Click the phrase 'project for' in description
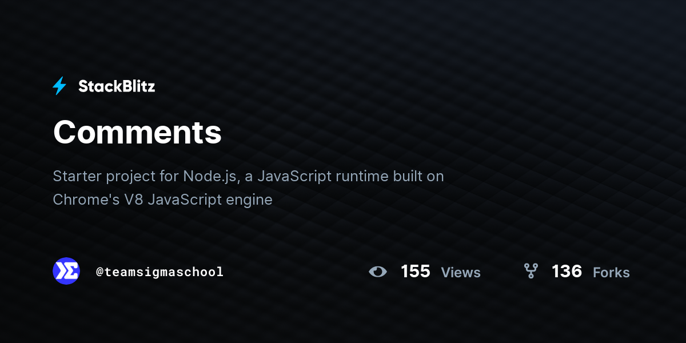Viewport: 686px width, 343px height. tap(142, 176)
